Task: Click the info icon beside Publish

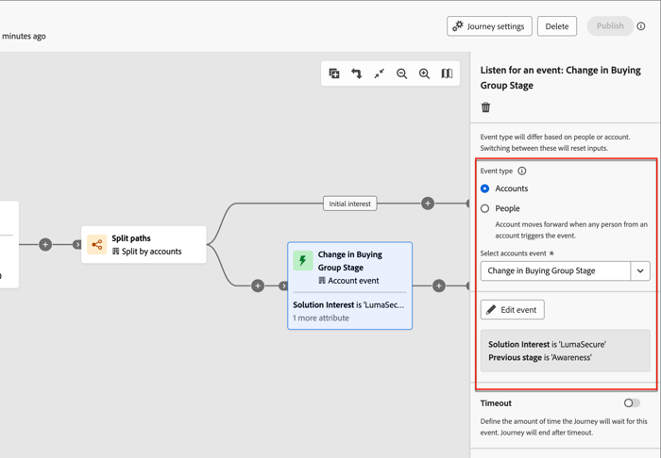Action: tap(641, 26)
